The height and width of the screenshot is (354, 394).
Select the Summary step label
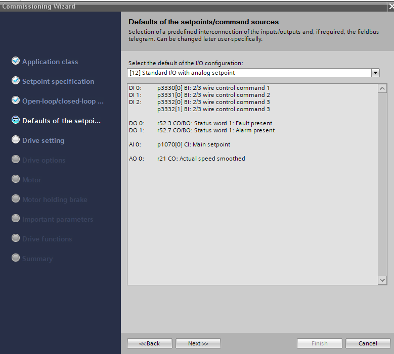[37, 259]
